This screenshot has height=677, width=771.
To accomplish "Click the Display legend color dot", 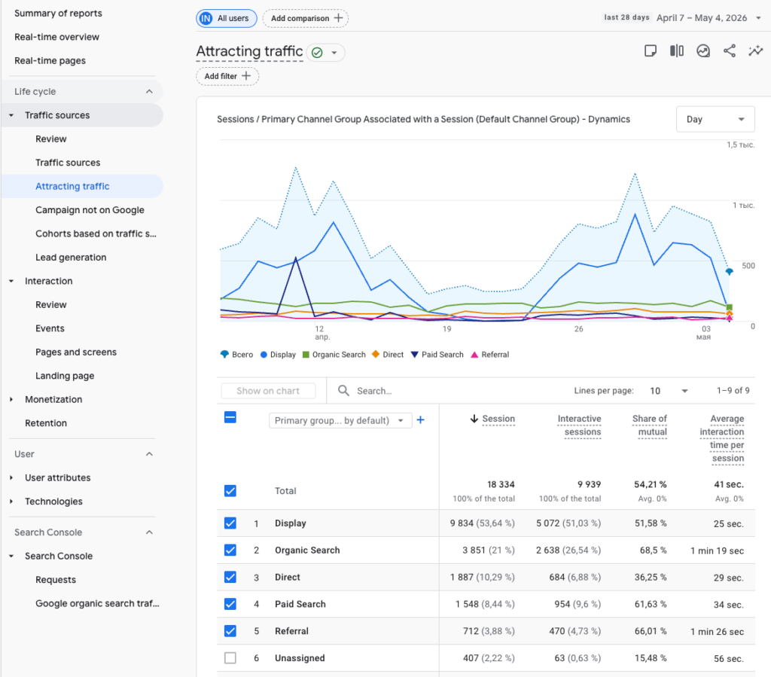I will pyautogui.click(x=264, y=355).
